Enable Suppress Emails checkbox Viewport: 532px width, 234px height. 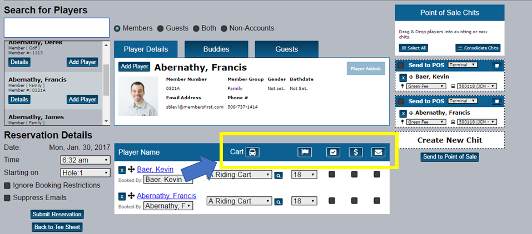tap(7, 198)
